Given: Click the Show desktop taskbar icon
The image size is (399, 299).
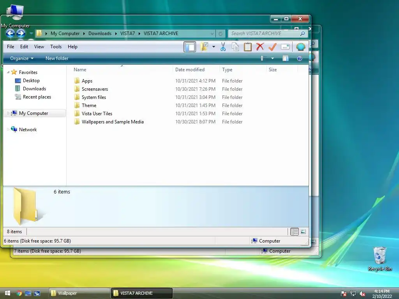Looking at the screenshot, I should [x=28, y=293].
